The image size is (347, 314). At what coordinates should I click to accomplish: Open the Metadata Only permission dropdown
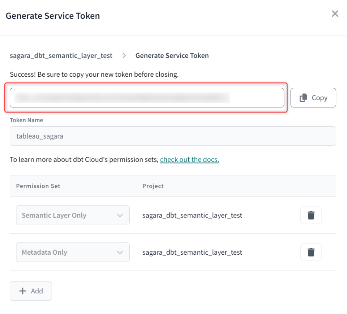coord(72,252)
